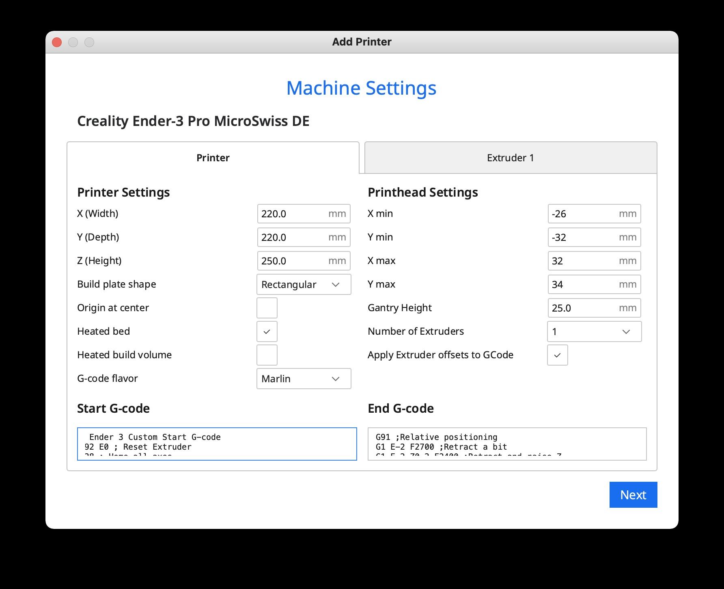Screen dimensions: 724x589
Task: Focus the X min input field
Action: pyautogui.click(x=594, y=214)
